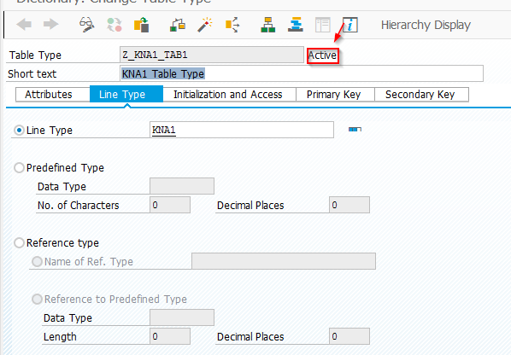This screenshot has height=355, width=511.
Task: Click the Active/Inactive switch icon
Action: pos(114,25)
